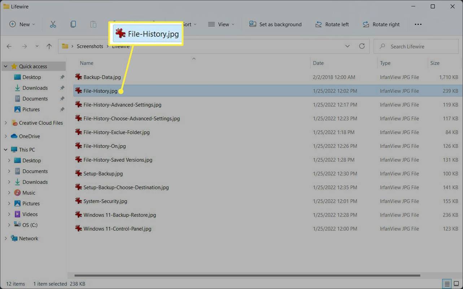This screenshot has width=463, height=289.
Task: Click the horizontal scrollbar at bottom
Action: click(x=247, y=275)
